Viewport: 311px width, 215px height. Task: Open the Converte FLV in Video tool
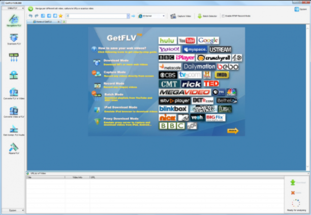tap(14, 94)
